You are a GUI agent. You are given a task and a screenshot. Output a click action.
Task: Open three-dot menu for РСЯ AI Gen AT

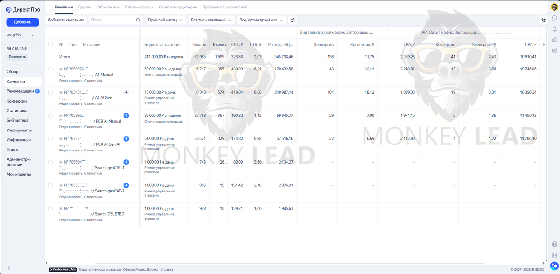(x=133, y=139)
